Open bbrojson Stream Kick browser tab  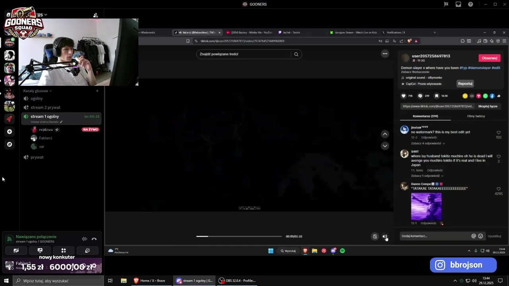tap(353, 33)
